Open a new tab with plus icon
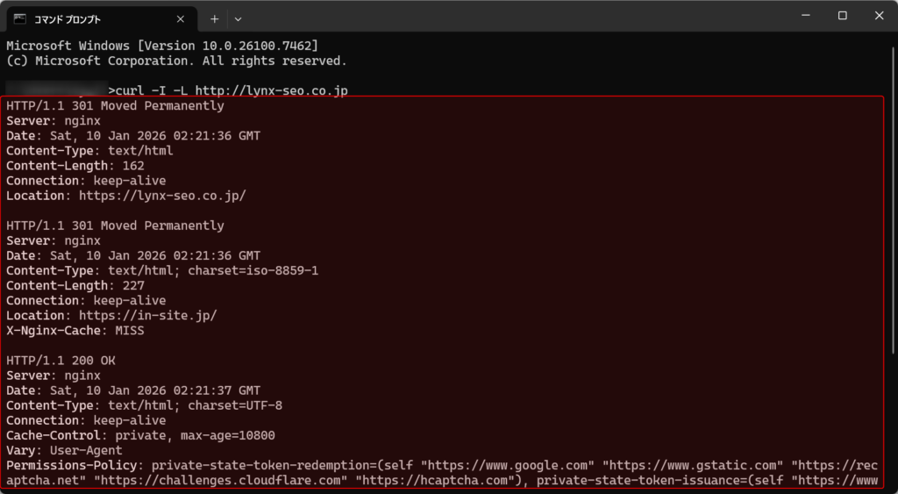Viewport: 898px width, 494px height. pyautogui.click(x=214, y=18)
